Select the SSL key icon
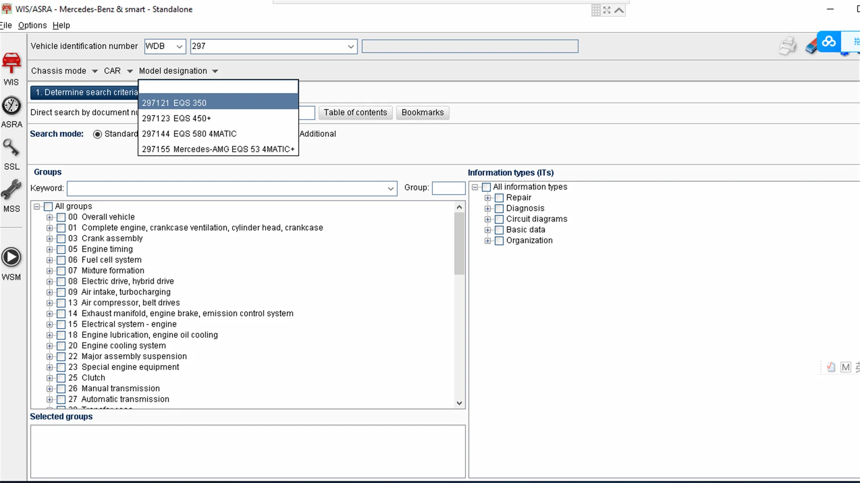The width and height of the screenshot is (860, 483). (11, 148)
